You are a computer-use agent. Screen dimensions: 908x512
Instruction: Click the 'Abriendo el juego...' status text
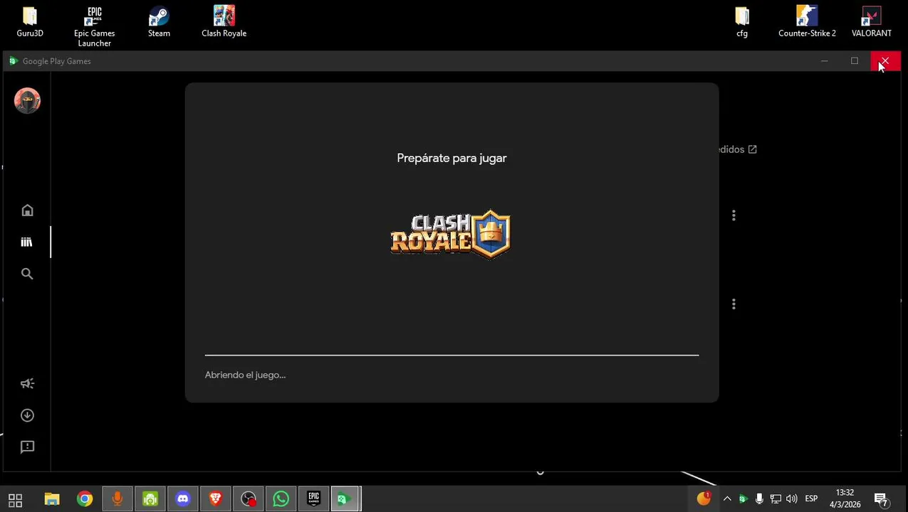(x=245, y=375)
